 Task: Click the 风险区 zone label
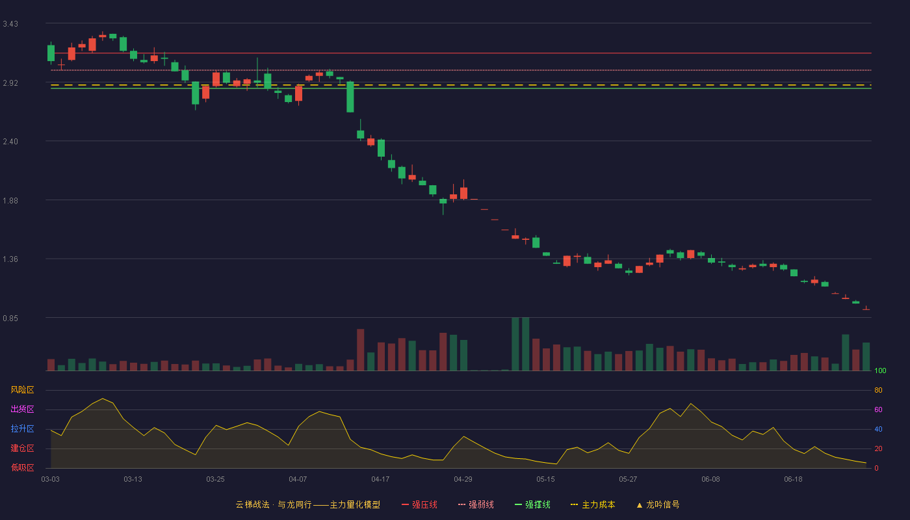22,390
